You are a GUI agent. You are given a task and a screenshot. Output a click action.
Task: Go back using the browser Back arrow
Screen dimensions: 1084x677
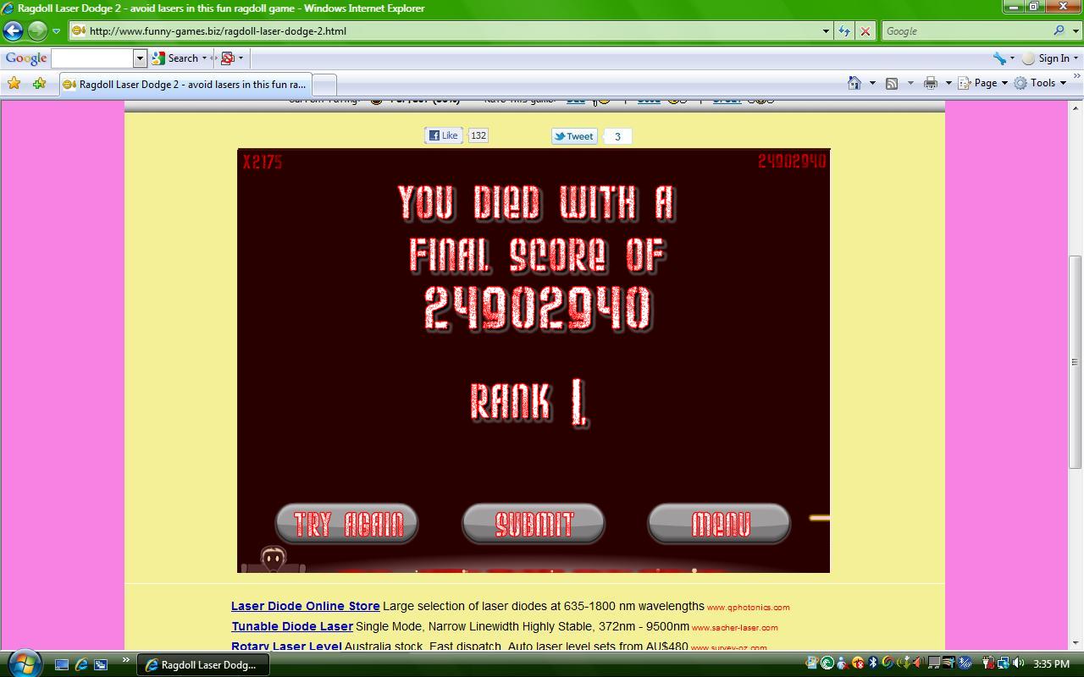click(x=13, y=31)
